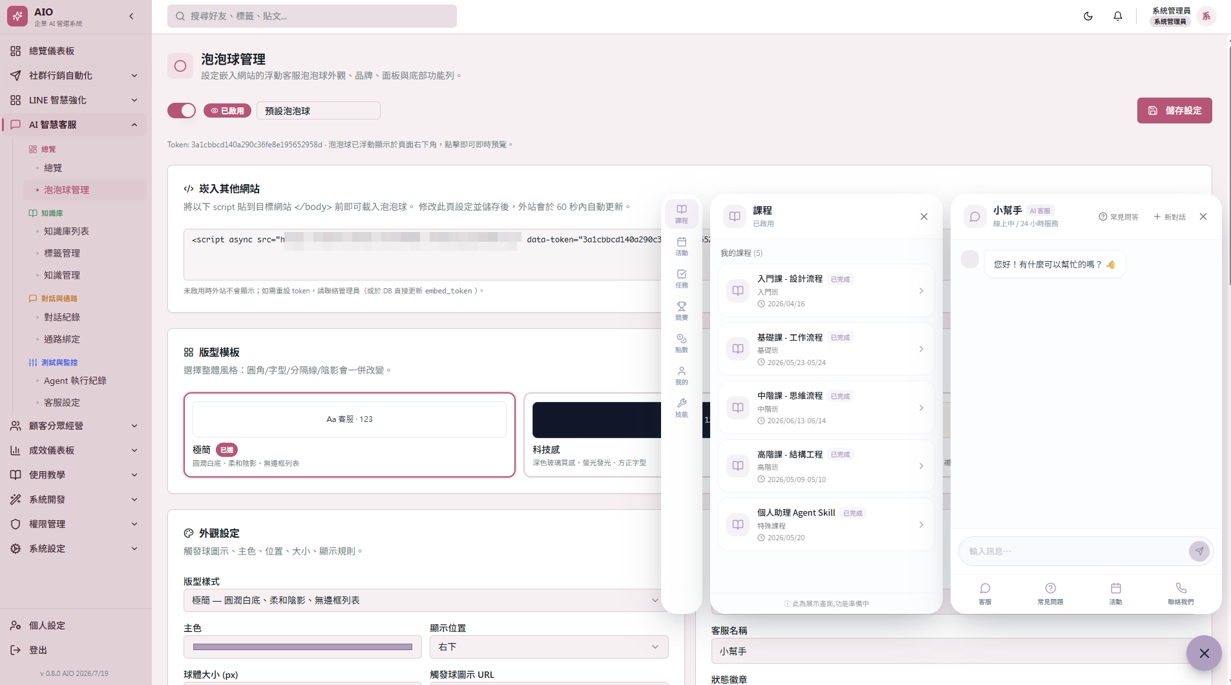1231x685 pixels.
Task: Open 課程 icon in widget rail
Action: pos(682,214)
